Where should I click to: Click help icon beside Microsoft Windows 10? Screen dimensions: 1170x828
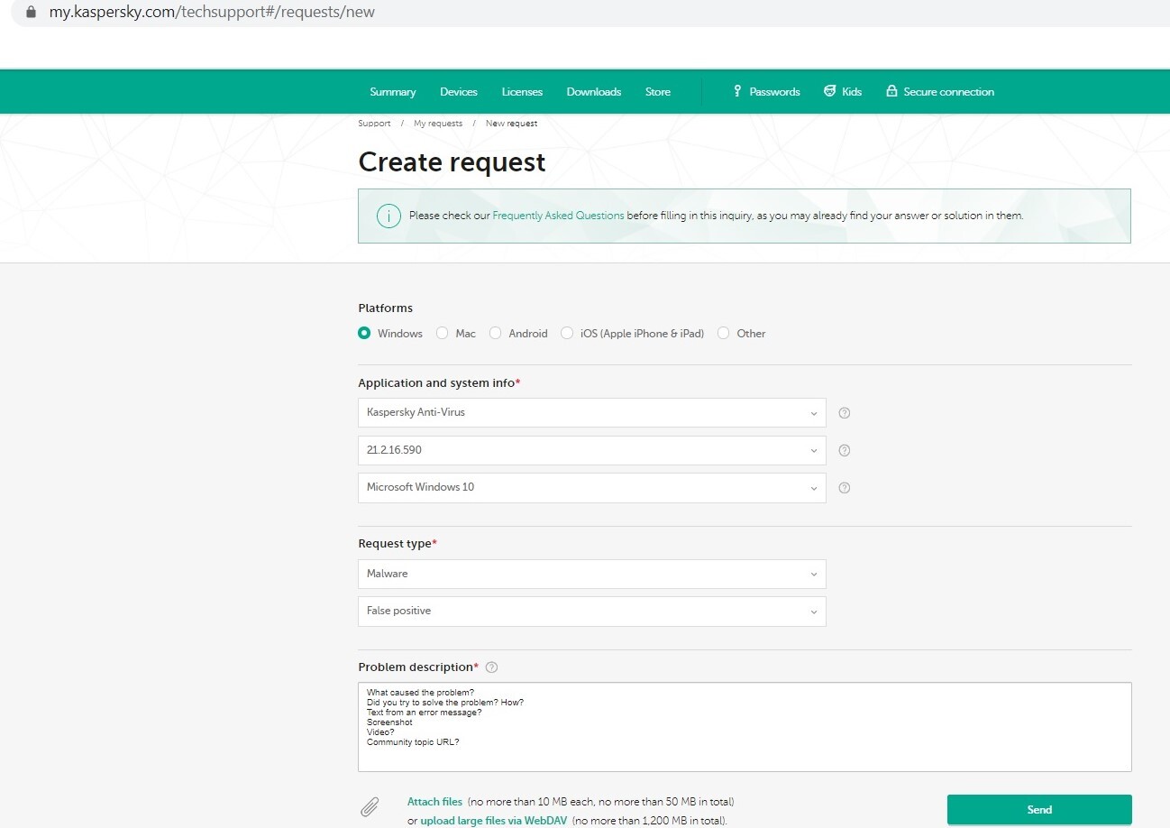point(845,488)
